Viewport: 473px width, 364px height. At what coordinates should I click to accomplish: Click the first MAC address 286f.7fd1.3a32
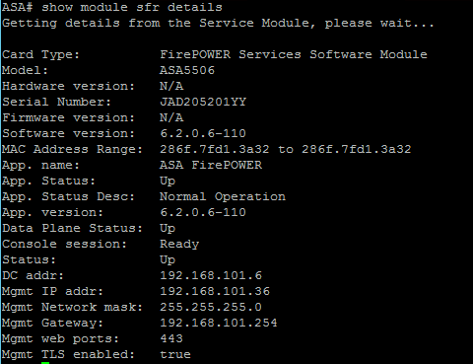tap(215, 149)
